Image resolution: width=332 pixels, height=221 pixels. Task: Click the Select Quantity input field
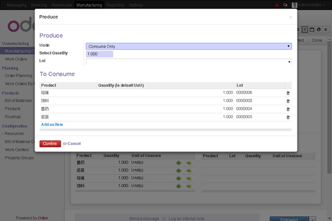click(x=99, y=54)
